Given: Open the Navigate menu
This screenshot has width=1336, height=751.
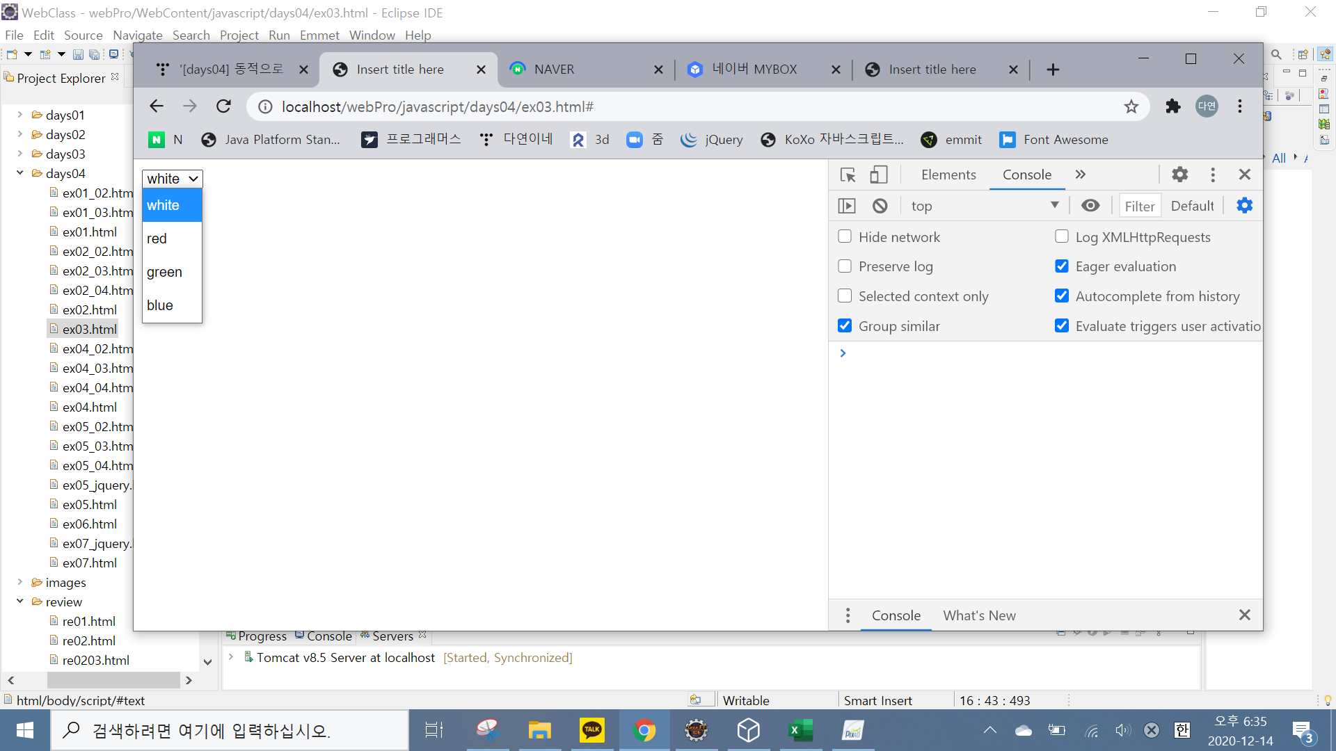Looking at the screenshot, I should (137, 35).
